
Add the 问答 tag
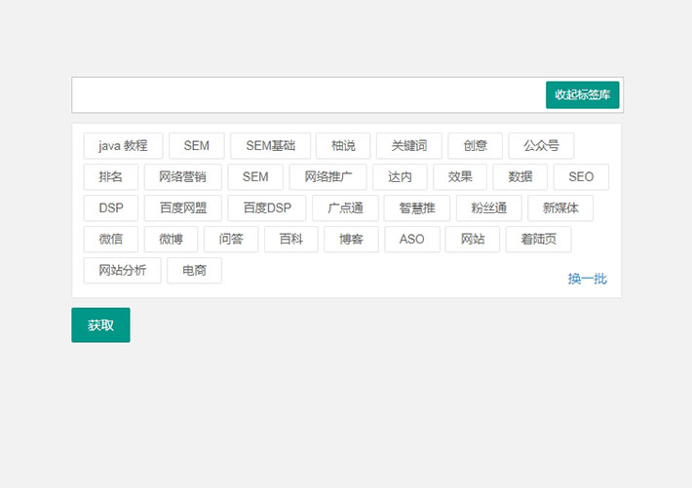(x=231, y=240)
